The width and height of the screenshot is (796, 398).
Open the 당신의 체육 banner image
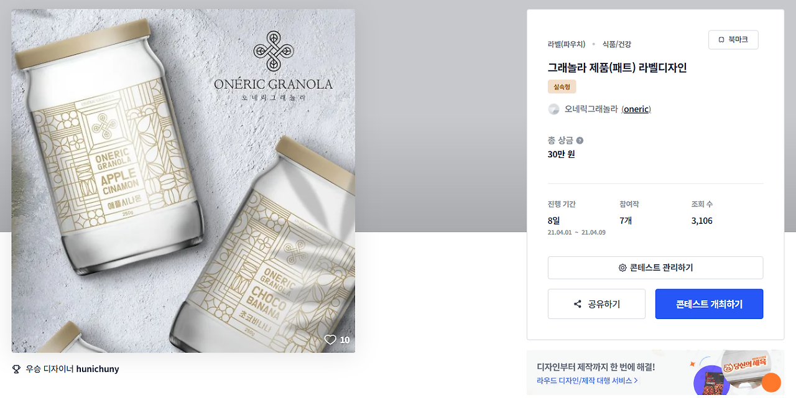pos(746,362)
